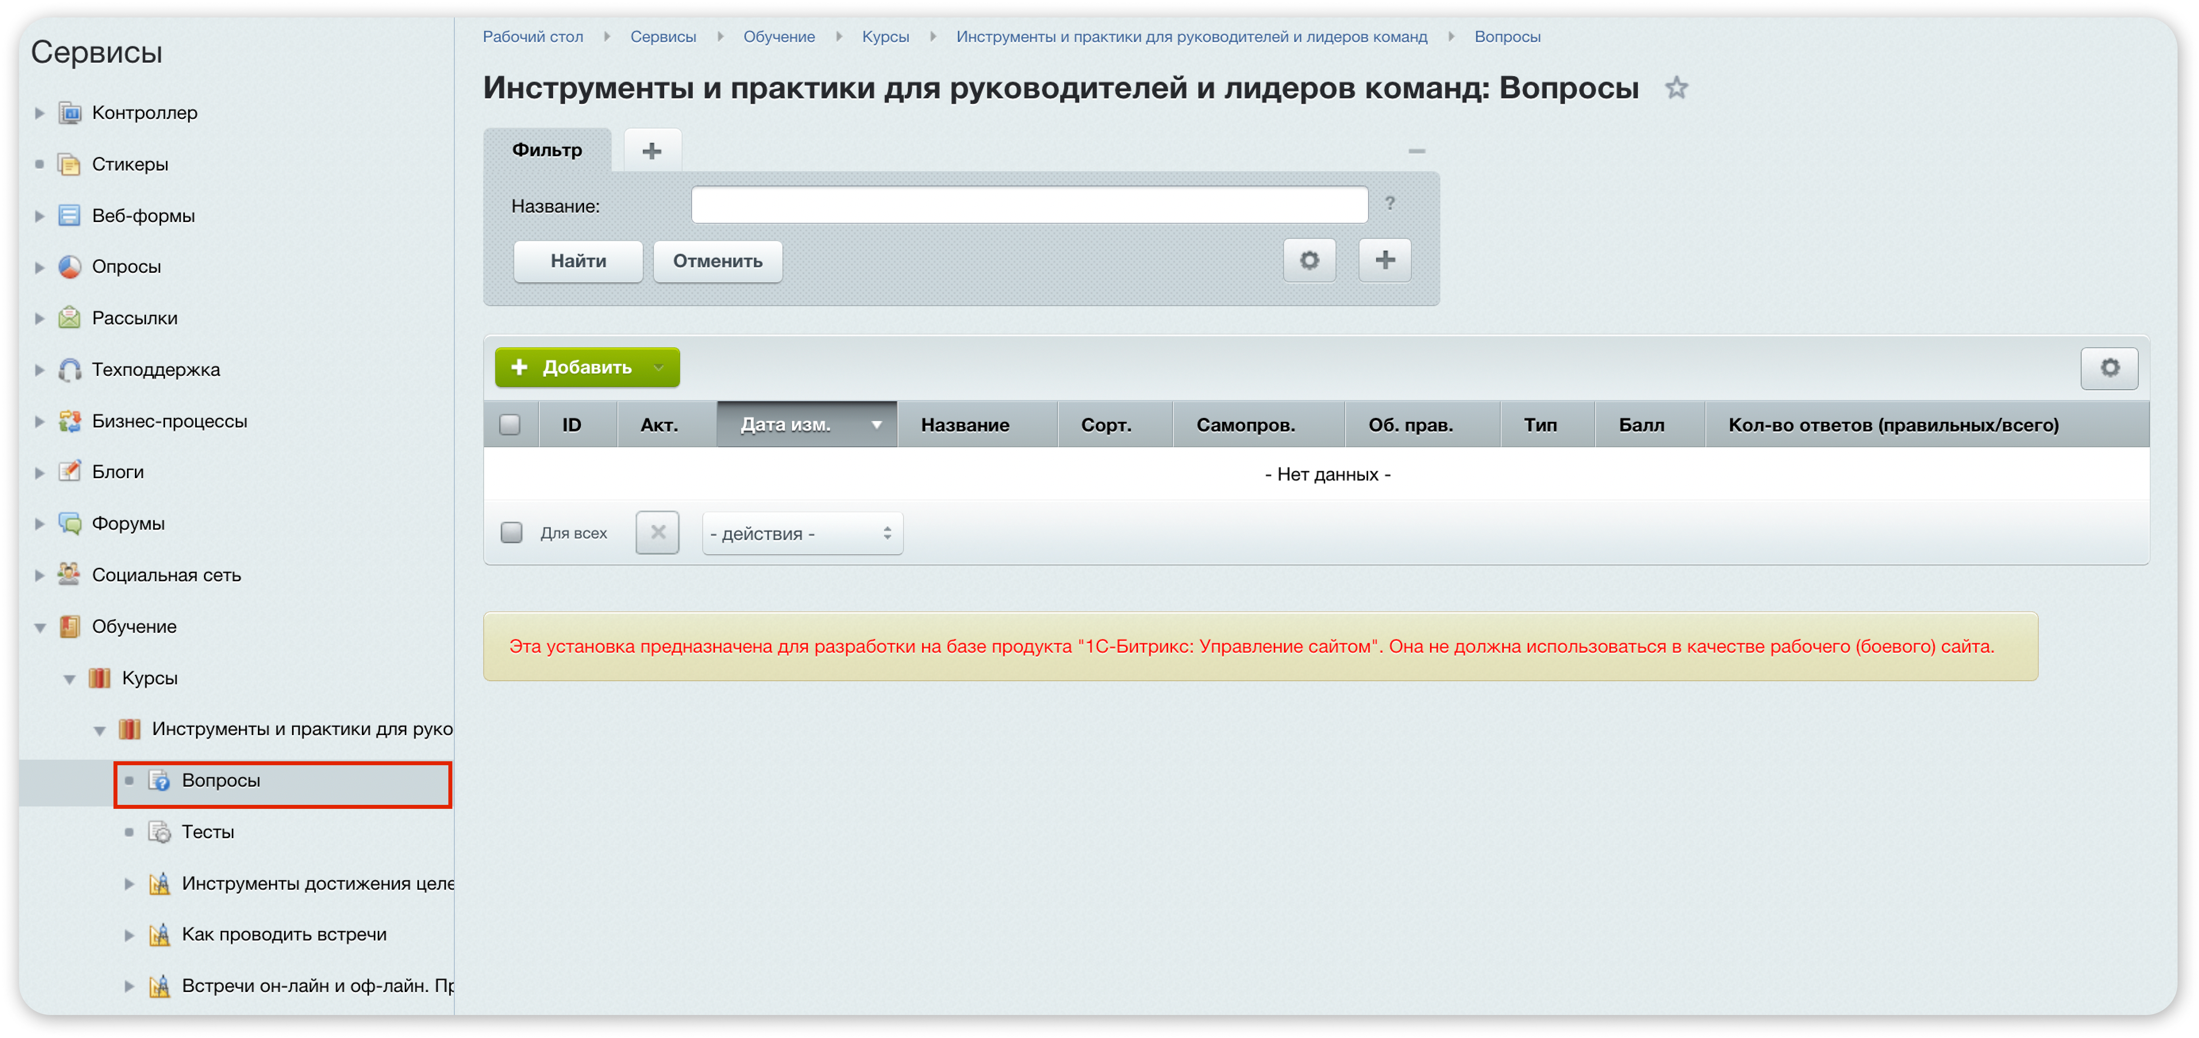Viewport: 2199px width, 1038px height.
Task: Open course name breadcrumb link
Action: point(1192,37)
